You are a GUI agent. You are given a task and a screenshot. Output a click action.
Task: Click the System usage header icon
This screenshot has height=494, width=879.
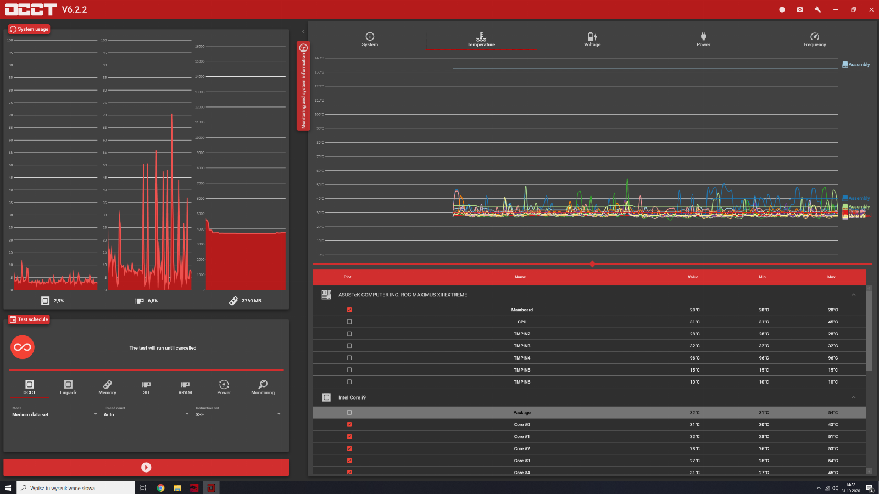13,29
